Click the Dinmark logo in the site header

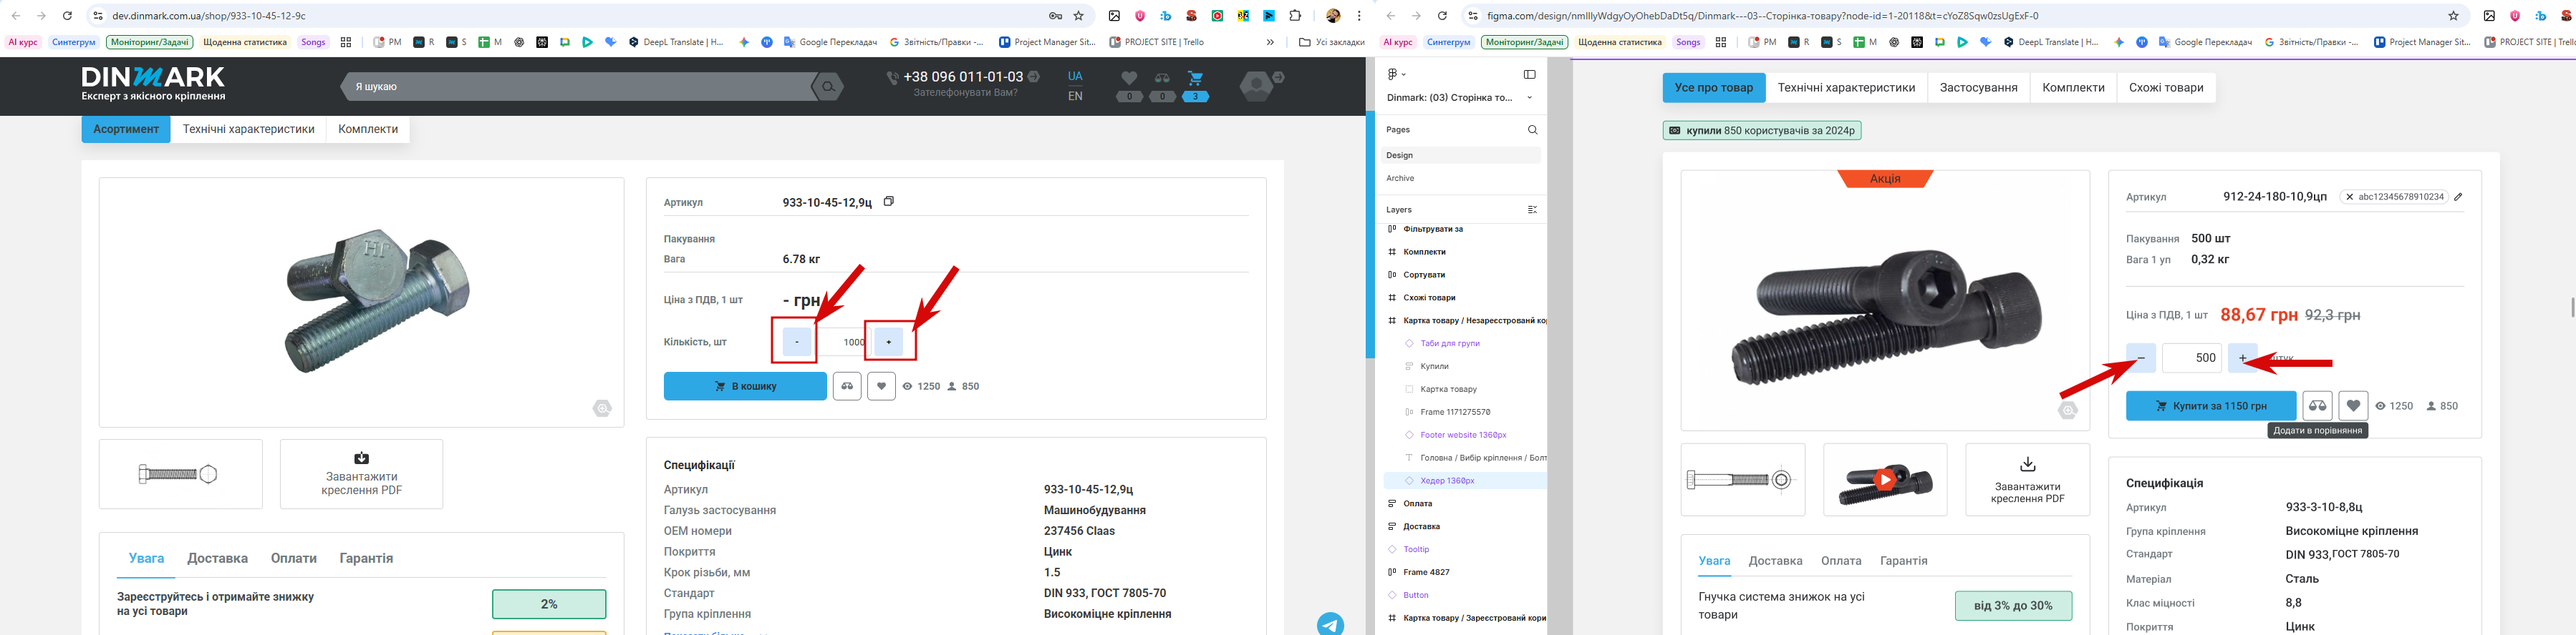point(153,84)
